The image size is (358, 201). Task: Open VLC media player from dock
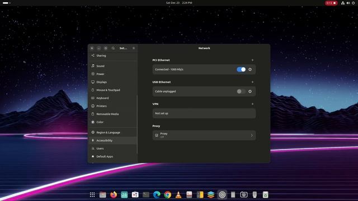178,195
